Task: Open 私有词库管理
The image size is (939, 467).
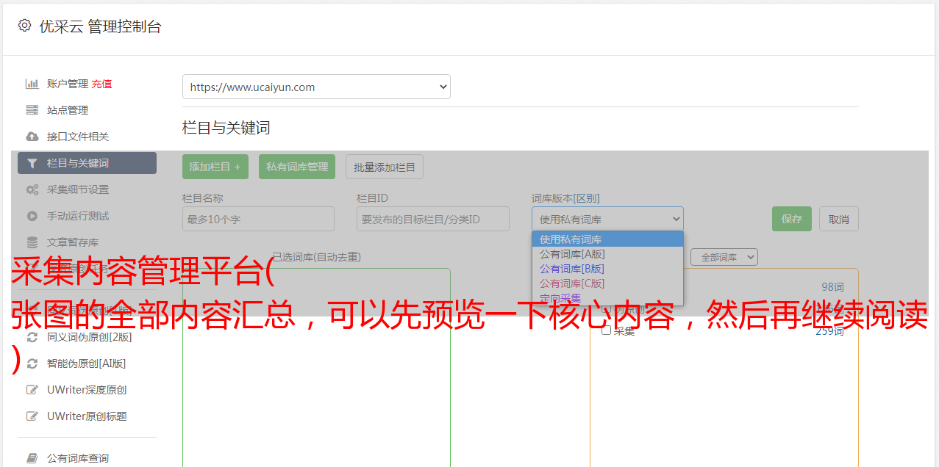Action: (x=297, y=167)
